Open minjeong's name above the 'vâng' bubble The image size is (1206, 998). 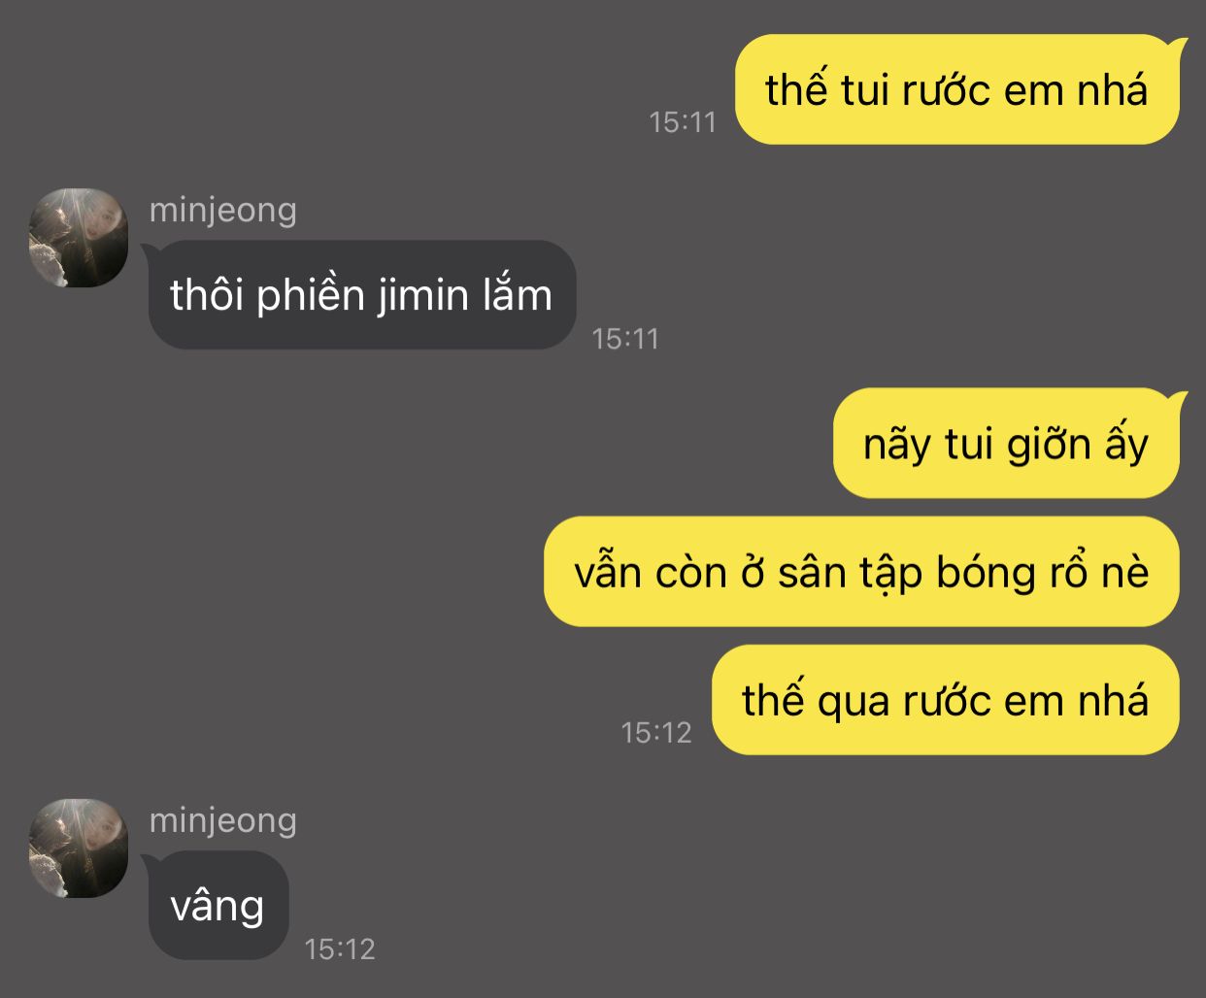(x=223, y=821)
